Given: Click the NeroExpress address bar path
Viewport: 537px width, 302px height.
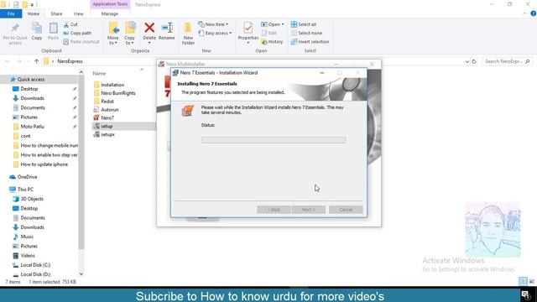Looking at the screenshot, I should point(70,61).
